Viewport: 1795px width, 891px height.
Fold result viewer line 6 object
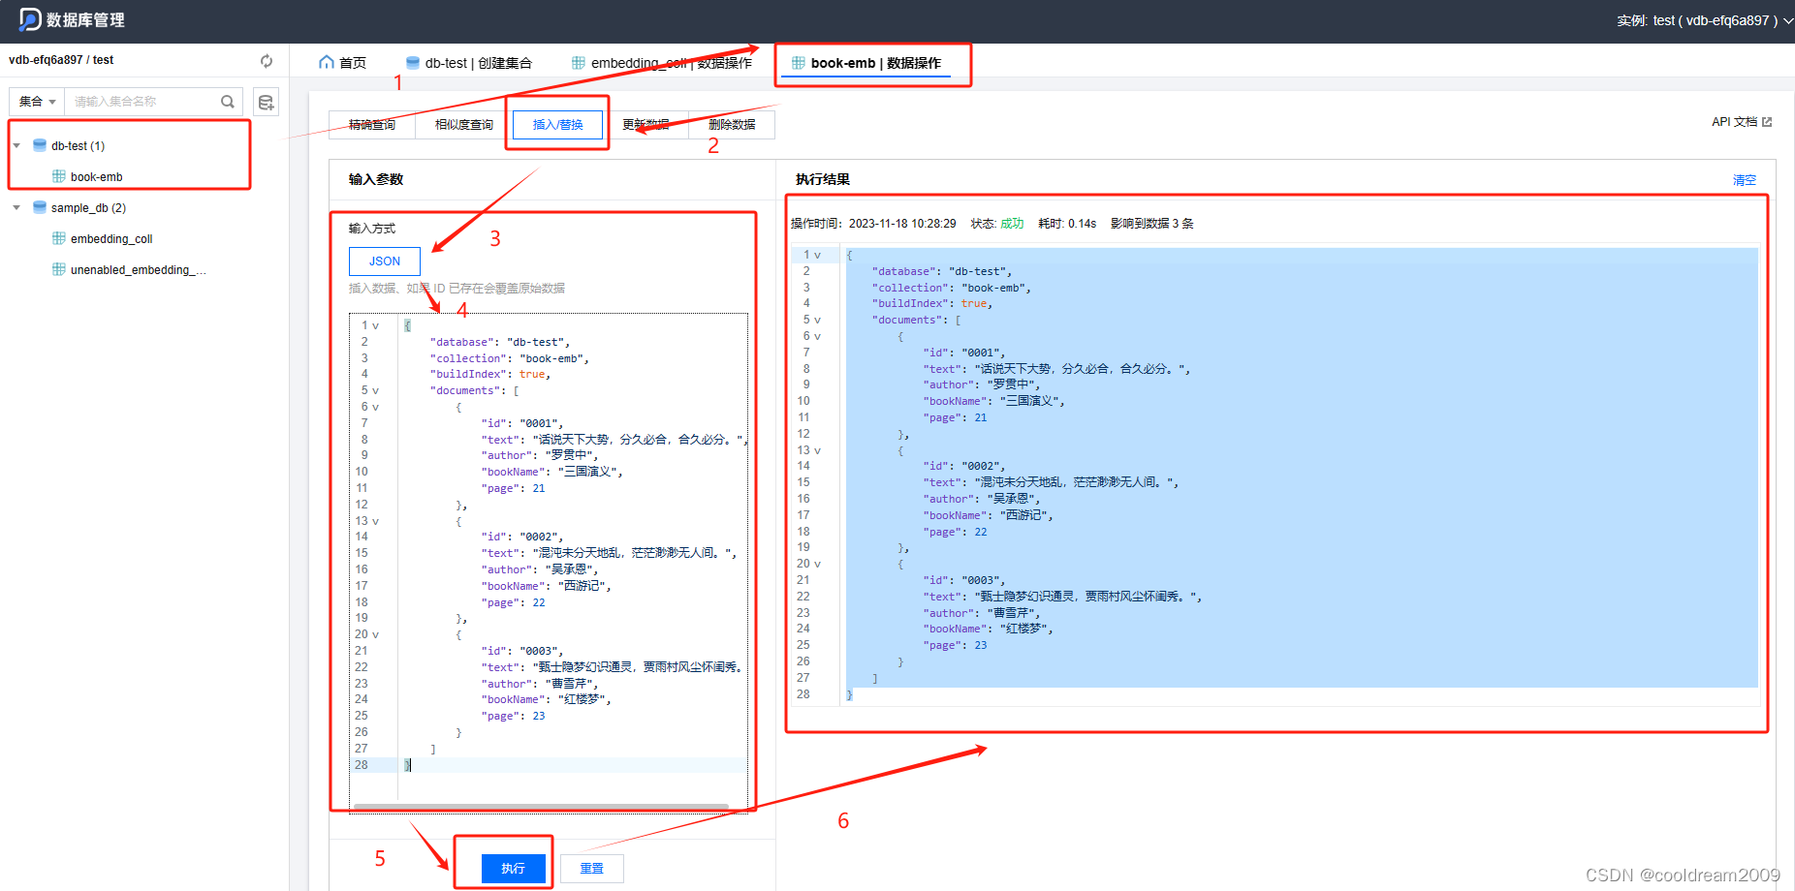(818, 336)
